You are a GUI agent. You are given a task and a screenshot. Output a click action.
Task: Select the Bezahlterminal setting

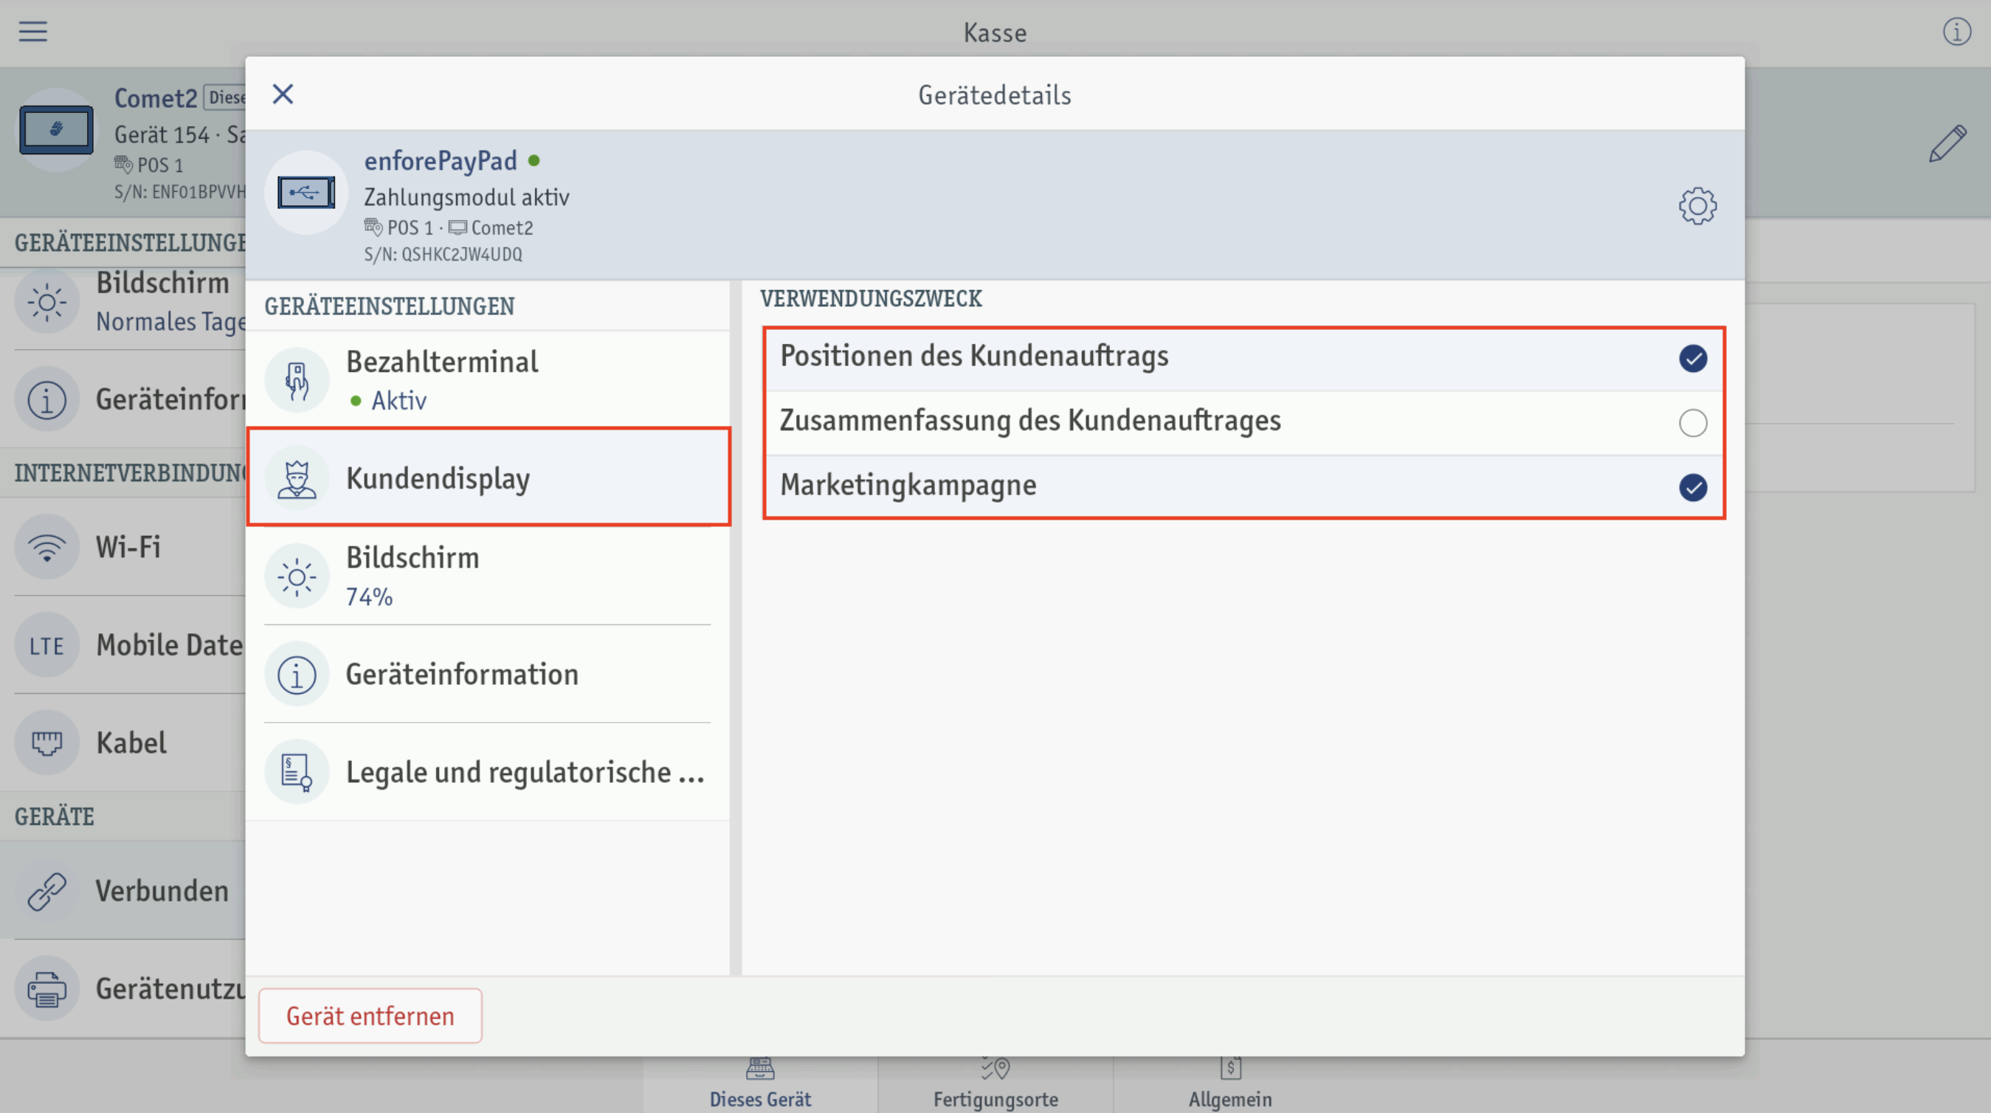[x=489, y=379]
